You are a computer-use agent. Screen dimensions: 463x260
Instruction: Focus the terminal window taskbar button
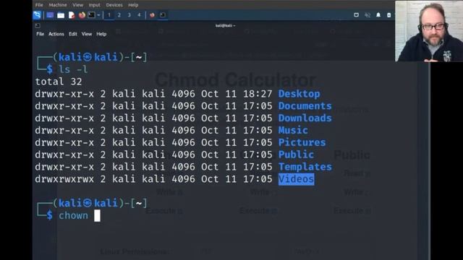(x=163, y=15)
